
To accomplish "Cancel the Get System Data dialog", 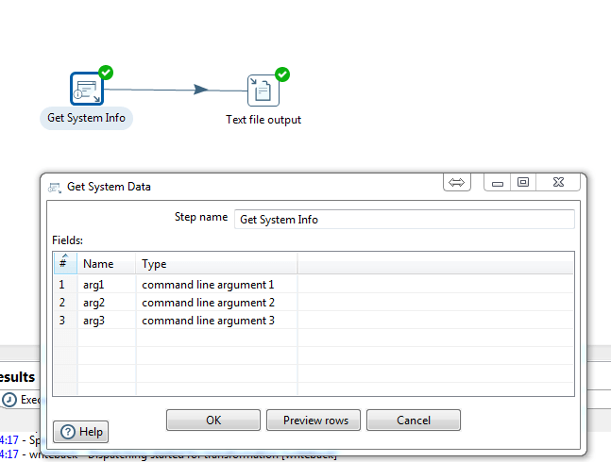I will [413, 421].
